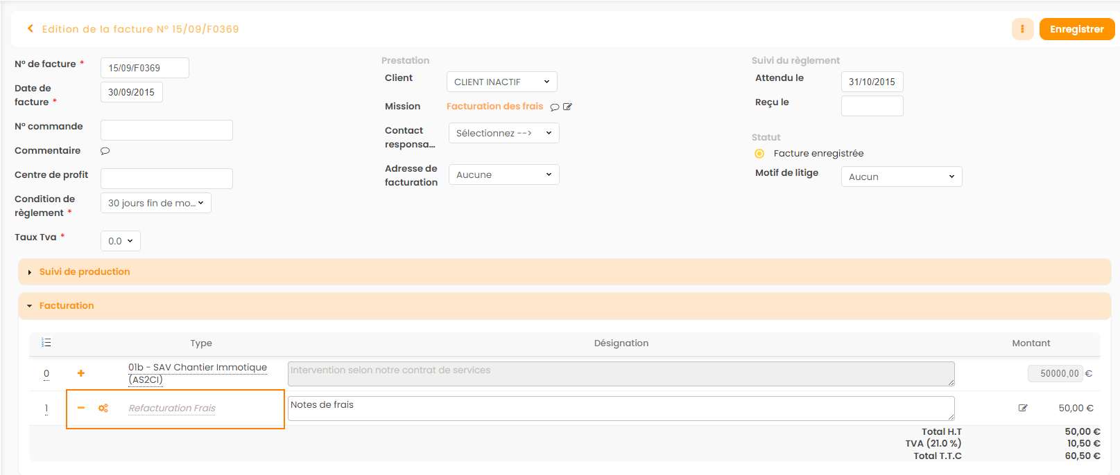Open the Taux Tva dropdown

pos(120,241)
